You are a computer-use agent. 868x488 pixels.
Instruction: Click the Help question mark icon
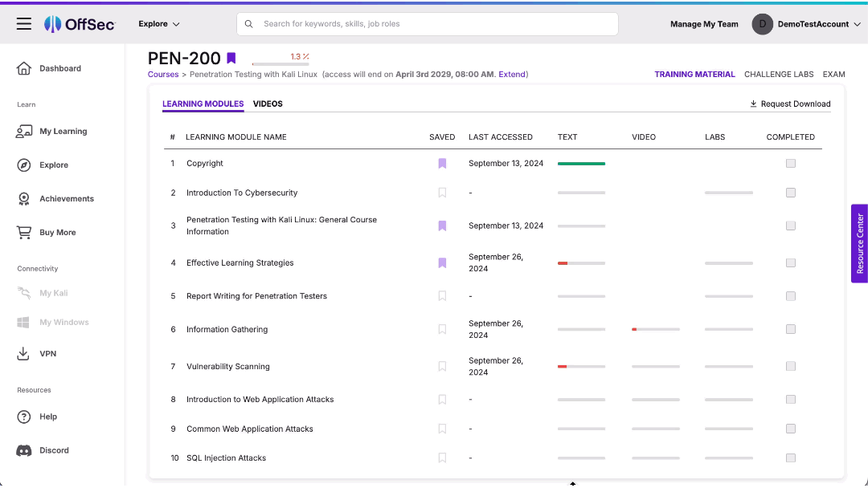[x=23, y=417]
